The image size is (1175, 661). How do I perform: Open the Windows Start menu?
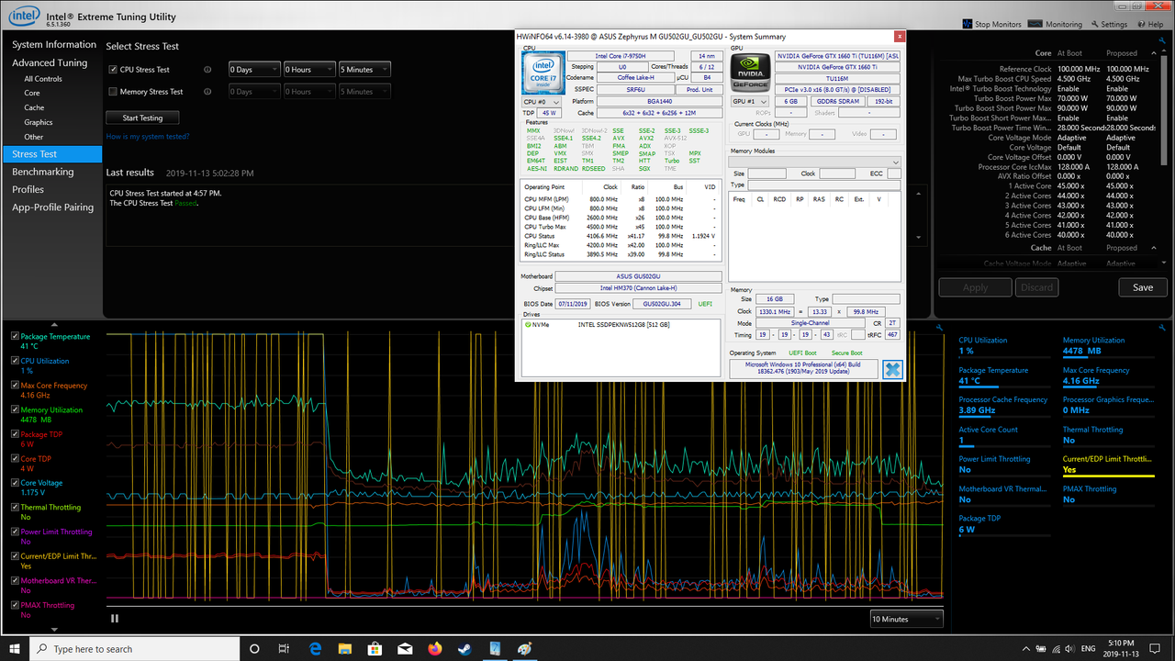click(x=15, y=649)
